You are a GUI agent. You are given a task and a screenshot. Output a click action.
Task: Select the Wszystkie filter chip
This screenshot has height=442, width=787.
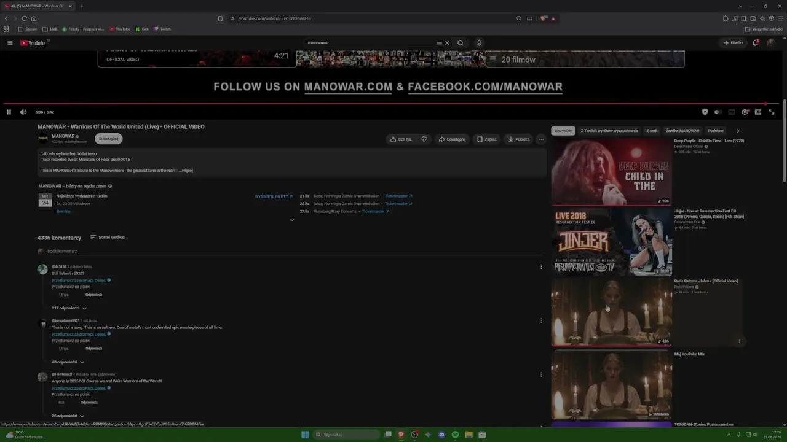[x=563, y=131]
